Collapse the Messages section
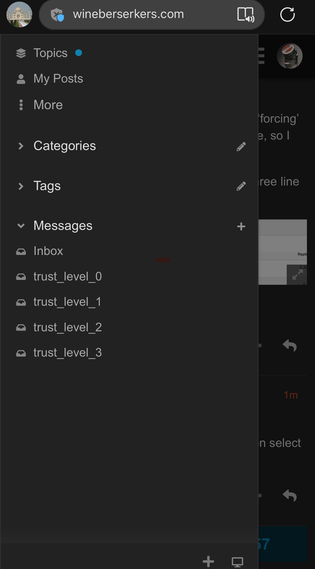This screenshot has height=569, width=315. pos(63,226)
